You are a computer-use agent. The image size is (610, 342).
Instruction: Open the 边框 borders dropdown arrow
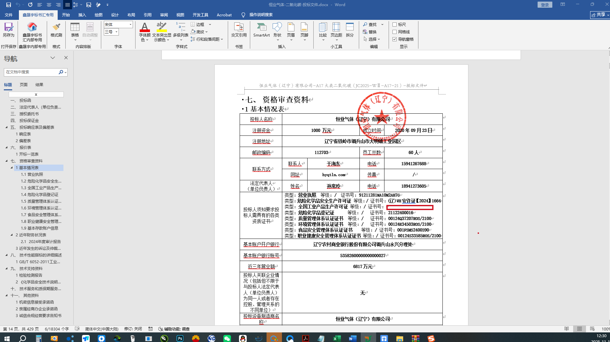pyautogui.click(x=210, y=24)
